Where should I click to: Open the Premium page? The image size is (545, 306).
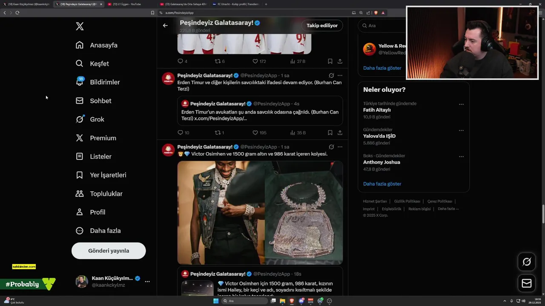tap(96, 138)
